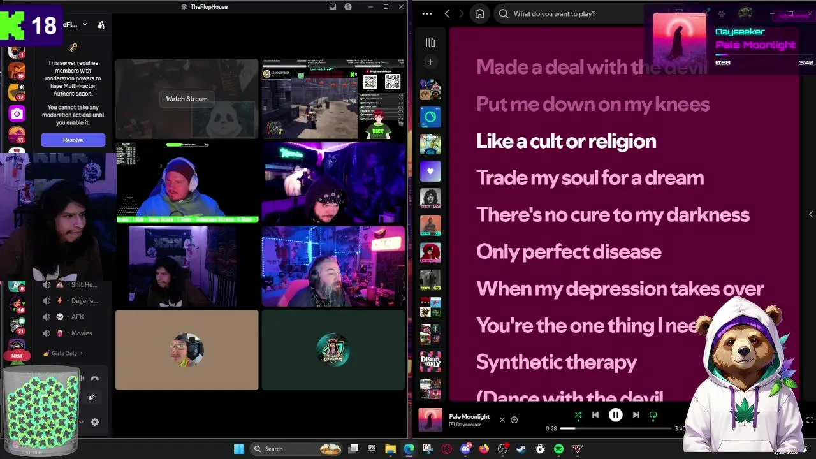Open Epic Games Launcher from the taskbar
Image resolution: width=816 pixels, height=459 pixels.
pos(372,449)
